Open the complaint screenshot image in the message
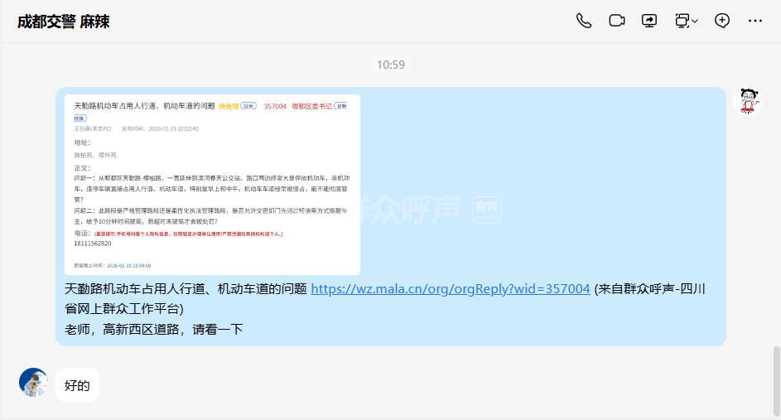The height and width of the screenshot is (420, 781). 212,185
